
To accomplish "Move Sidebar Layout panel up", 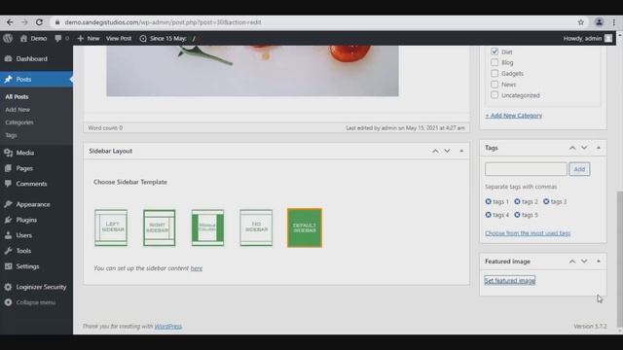I will coord(435,152).
